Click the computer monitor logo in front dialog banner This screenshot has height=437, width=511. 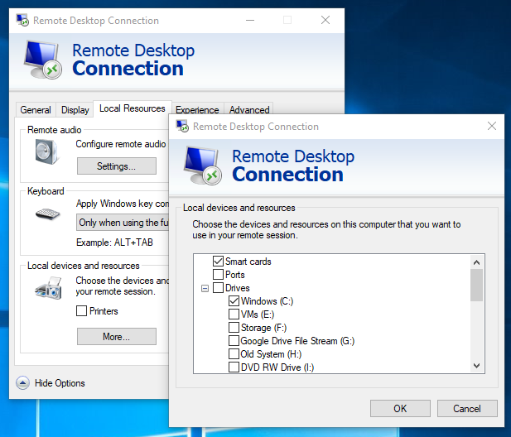tap(203, 166)
